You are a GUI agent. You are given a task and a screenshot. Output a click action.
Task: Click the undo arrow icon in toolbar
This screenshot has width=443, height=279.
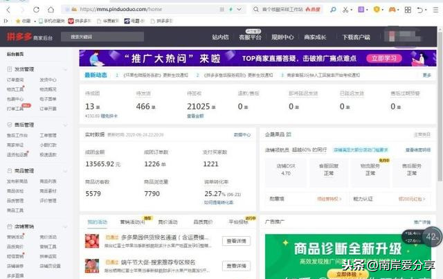tap(420, 10)
